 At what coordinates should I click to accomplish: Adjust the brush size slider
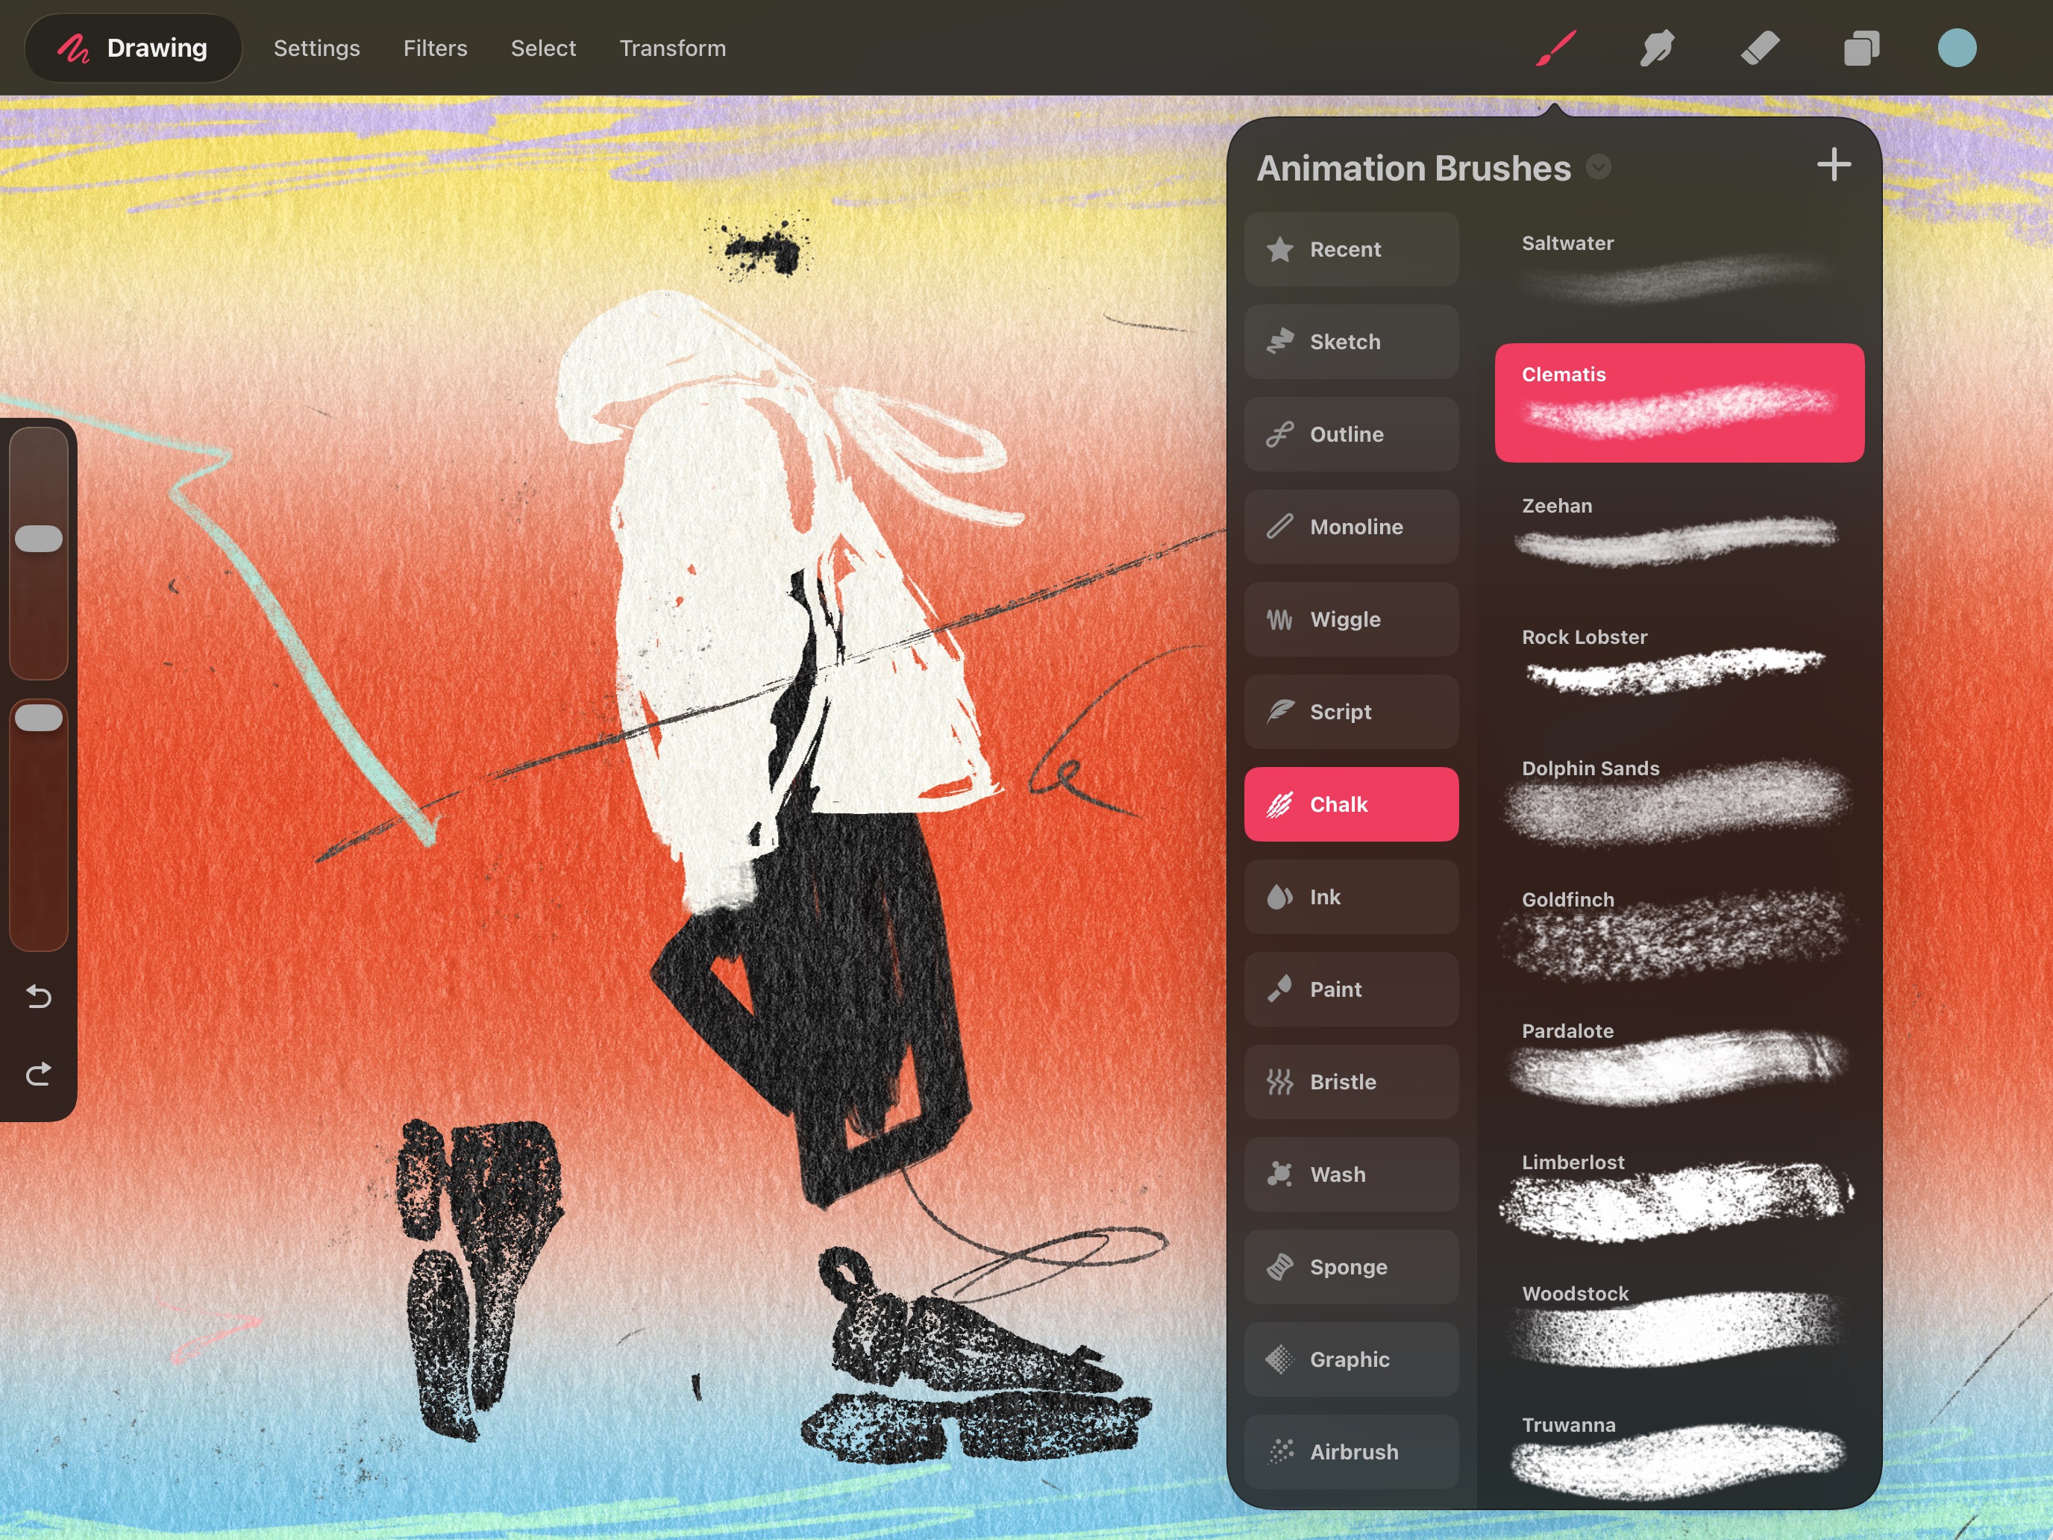pyautogui.click(x=39, y=539)
